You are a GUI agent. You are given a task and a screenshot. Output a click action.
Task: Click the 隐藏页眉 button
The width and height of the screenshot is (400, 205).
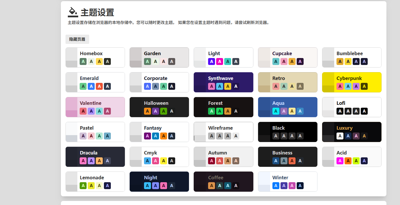tap(77, 39)
